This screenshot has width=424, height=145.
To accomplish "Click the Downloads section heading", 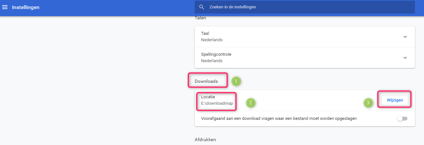I will (x=206, y=82).
